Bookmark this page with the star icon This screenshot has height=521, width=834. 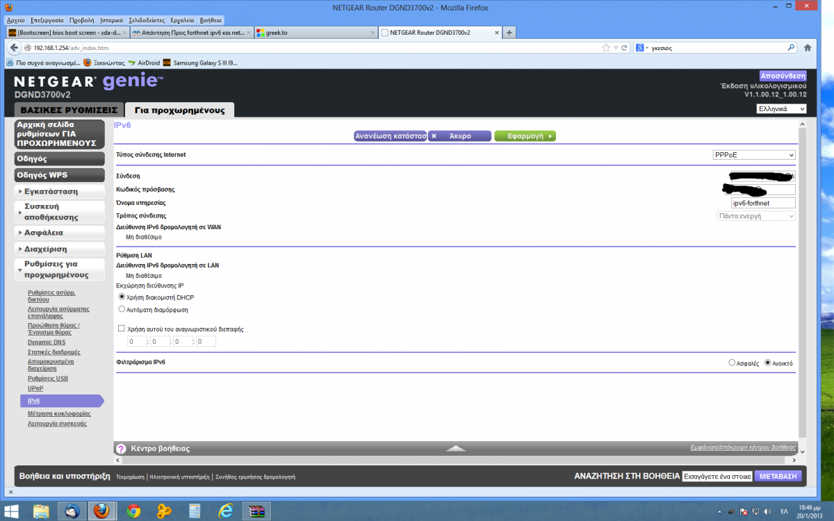(x=606, y=48)
